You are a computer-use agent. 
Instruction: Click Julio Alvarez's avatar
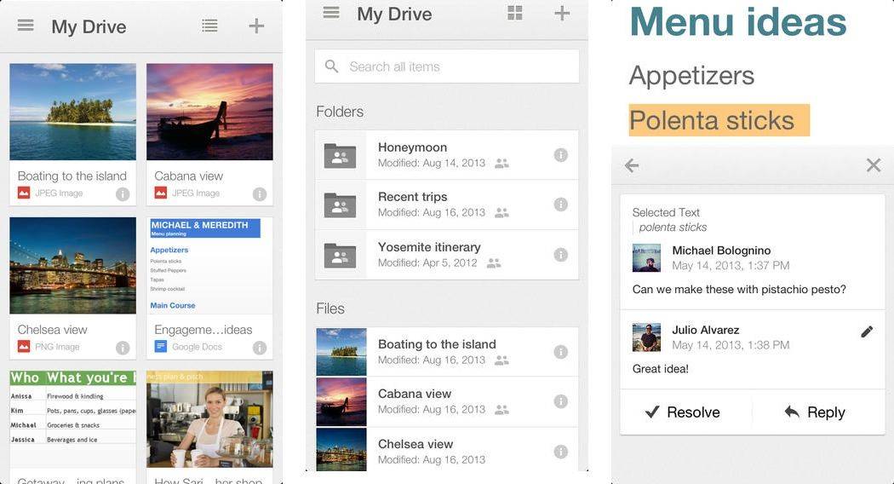pos(646,337)
